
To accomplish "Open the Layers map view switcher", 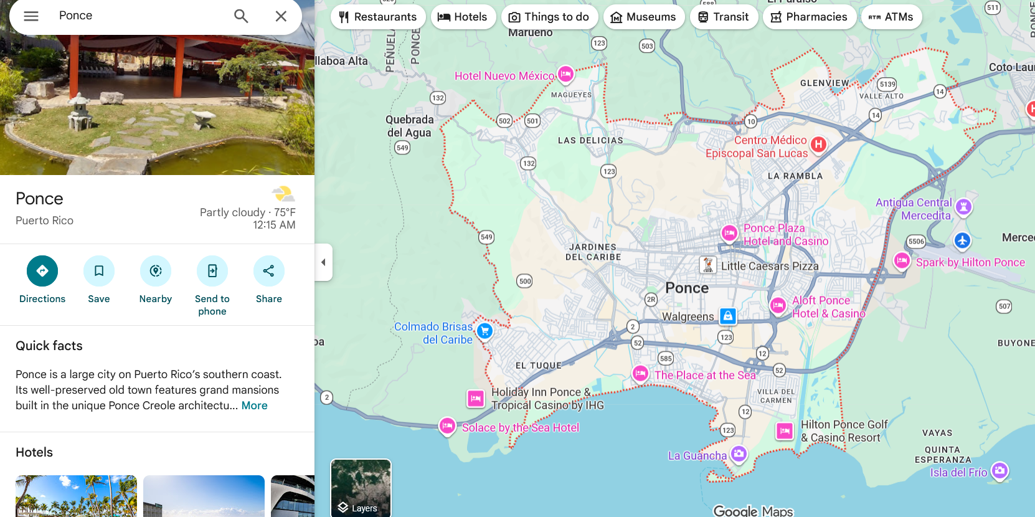I will coord(361,488).
